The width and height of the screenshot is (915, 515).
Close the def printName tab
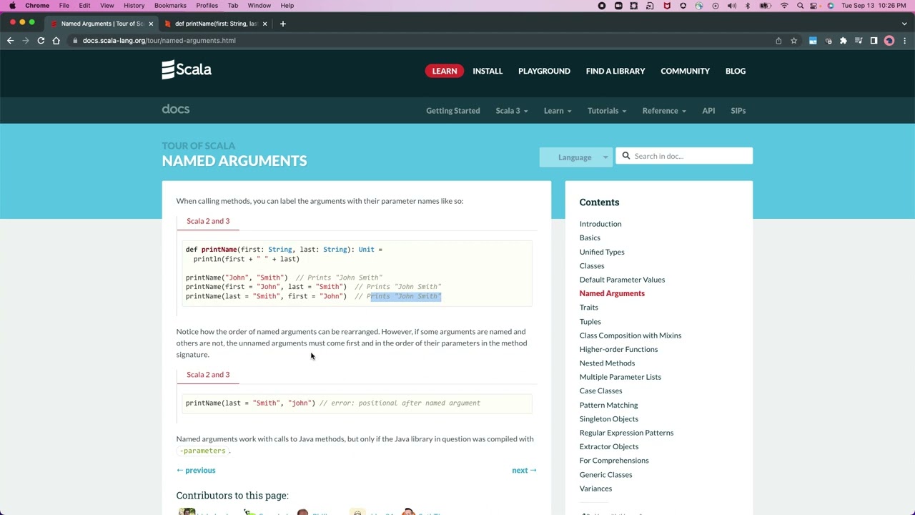[264, 24]
